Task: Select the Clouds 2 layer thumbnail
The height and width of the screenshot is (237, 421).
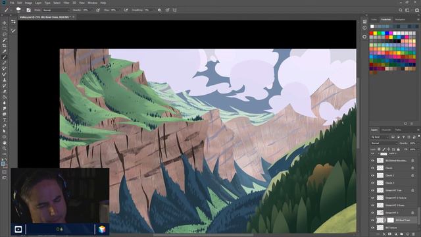Action: pos(380,176)
